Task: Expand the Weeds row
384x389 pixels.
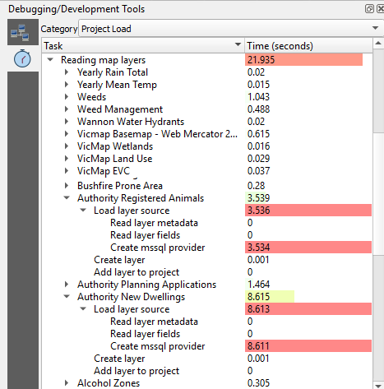Action: point(67,97)
